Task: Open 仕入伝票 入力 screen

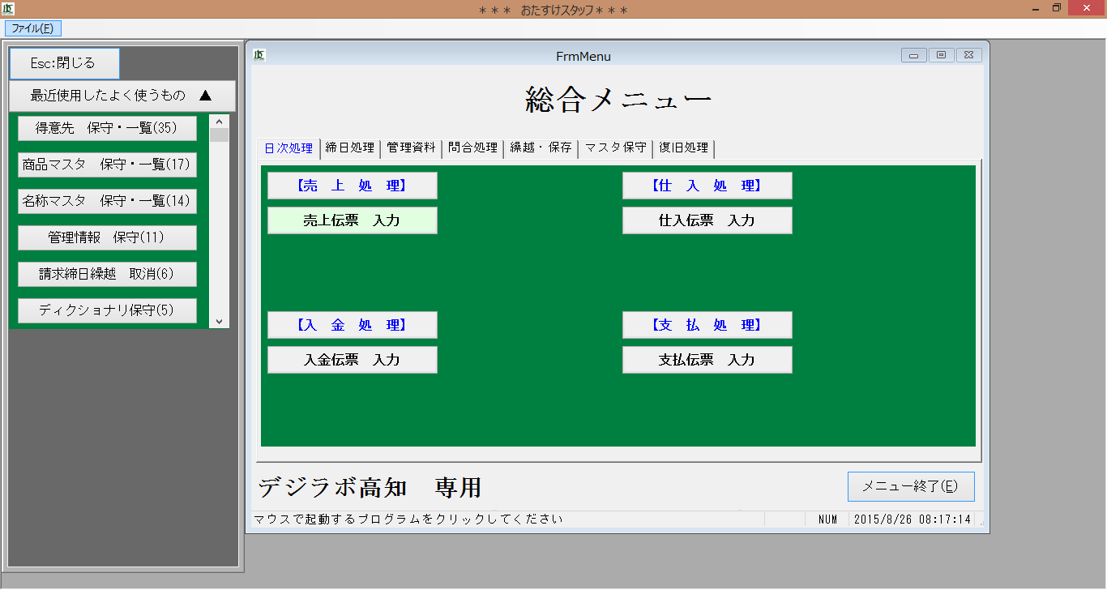Action: coord(707,220)
